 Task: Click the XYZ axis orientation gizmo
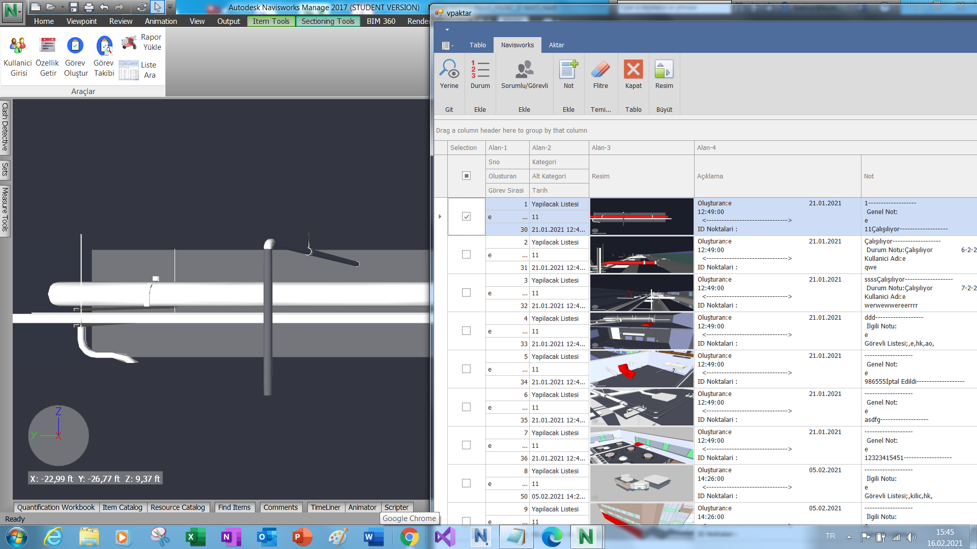tap(58, 435)
